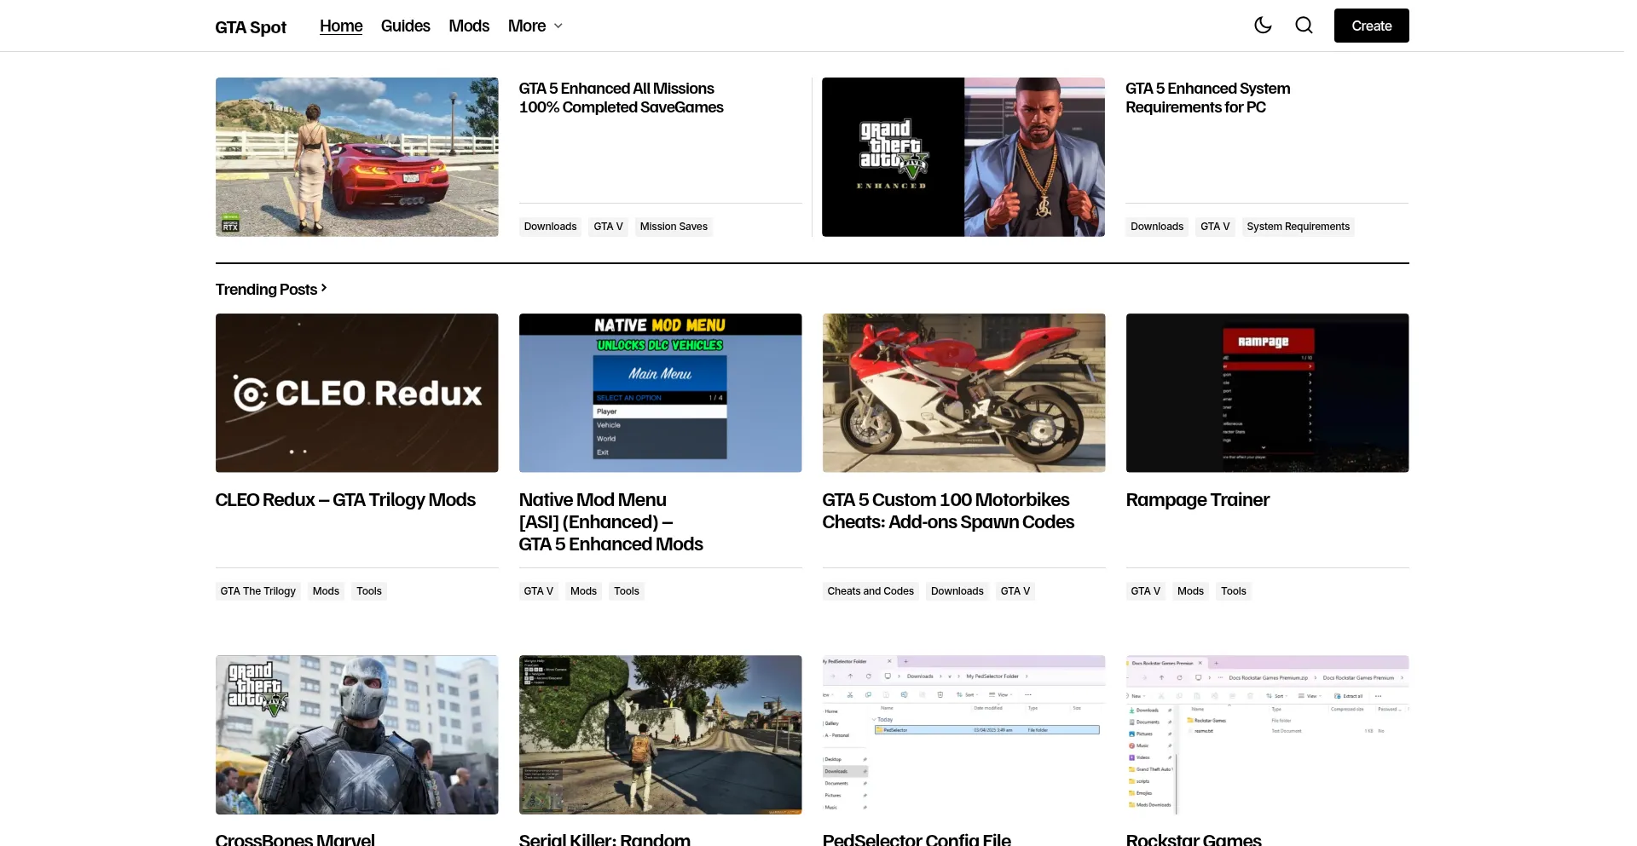This screenshot has height=846, width=1637.
Task: Click the GTA Spot site logo
Action: pyautogui.click(x=251, y=27)
